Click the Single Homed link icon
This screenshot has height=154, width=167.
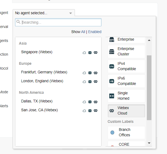pos(112,96)
